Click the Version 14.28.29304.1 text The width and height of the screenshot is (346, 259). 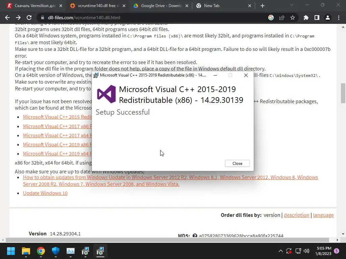55,234
